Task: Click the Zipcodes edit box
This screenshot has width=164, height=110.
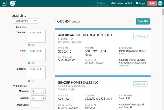Action: point(37,73)
